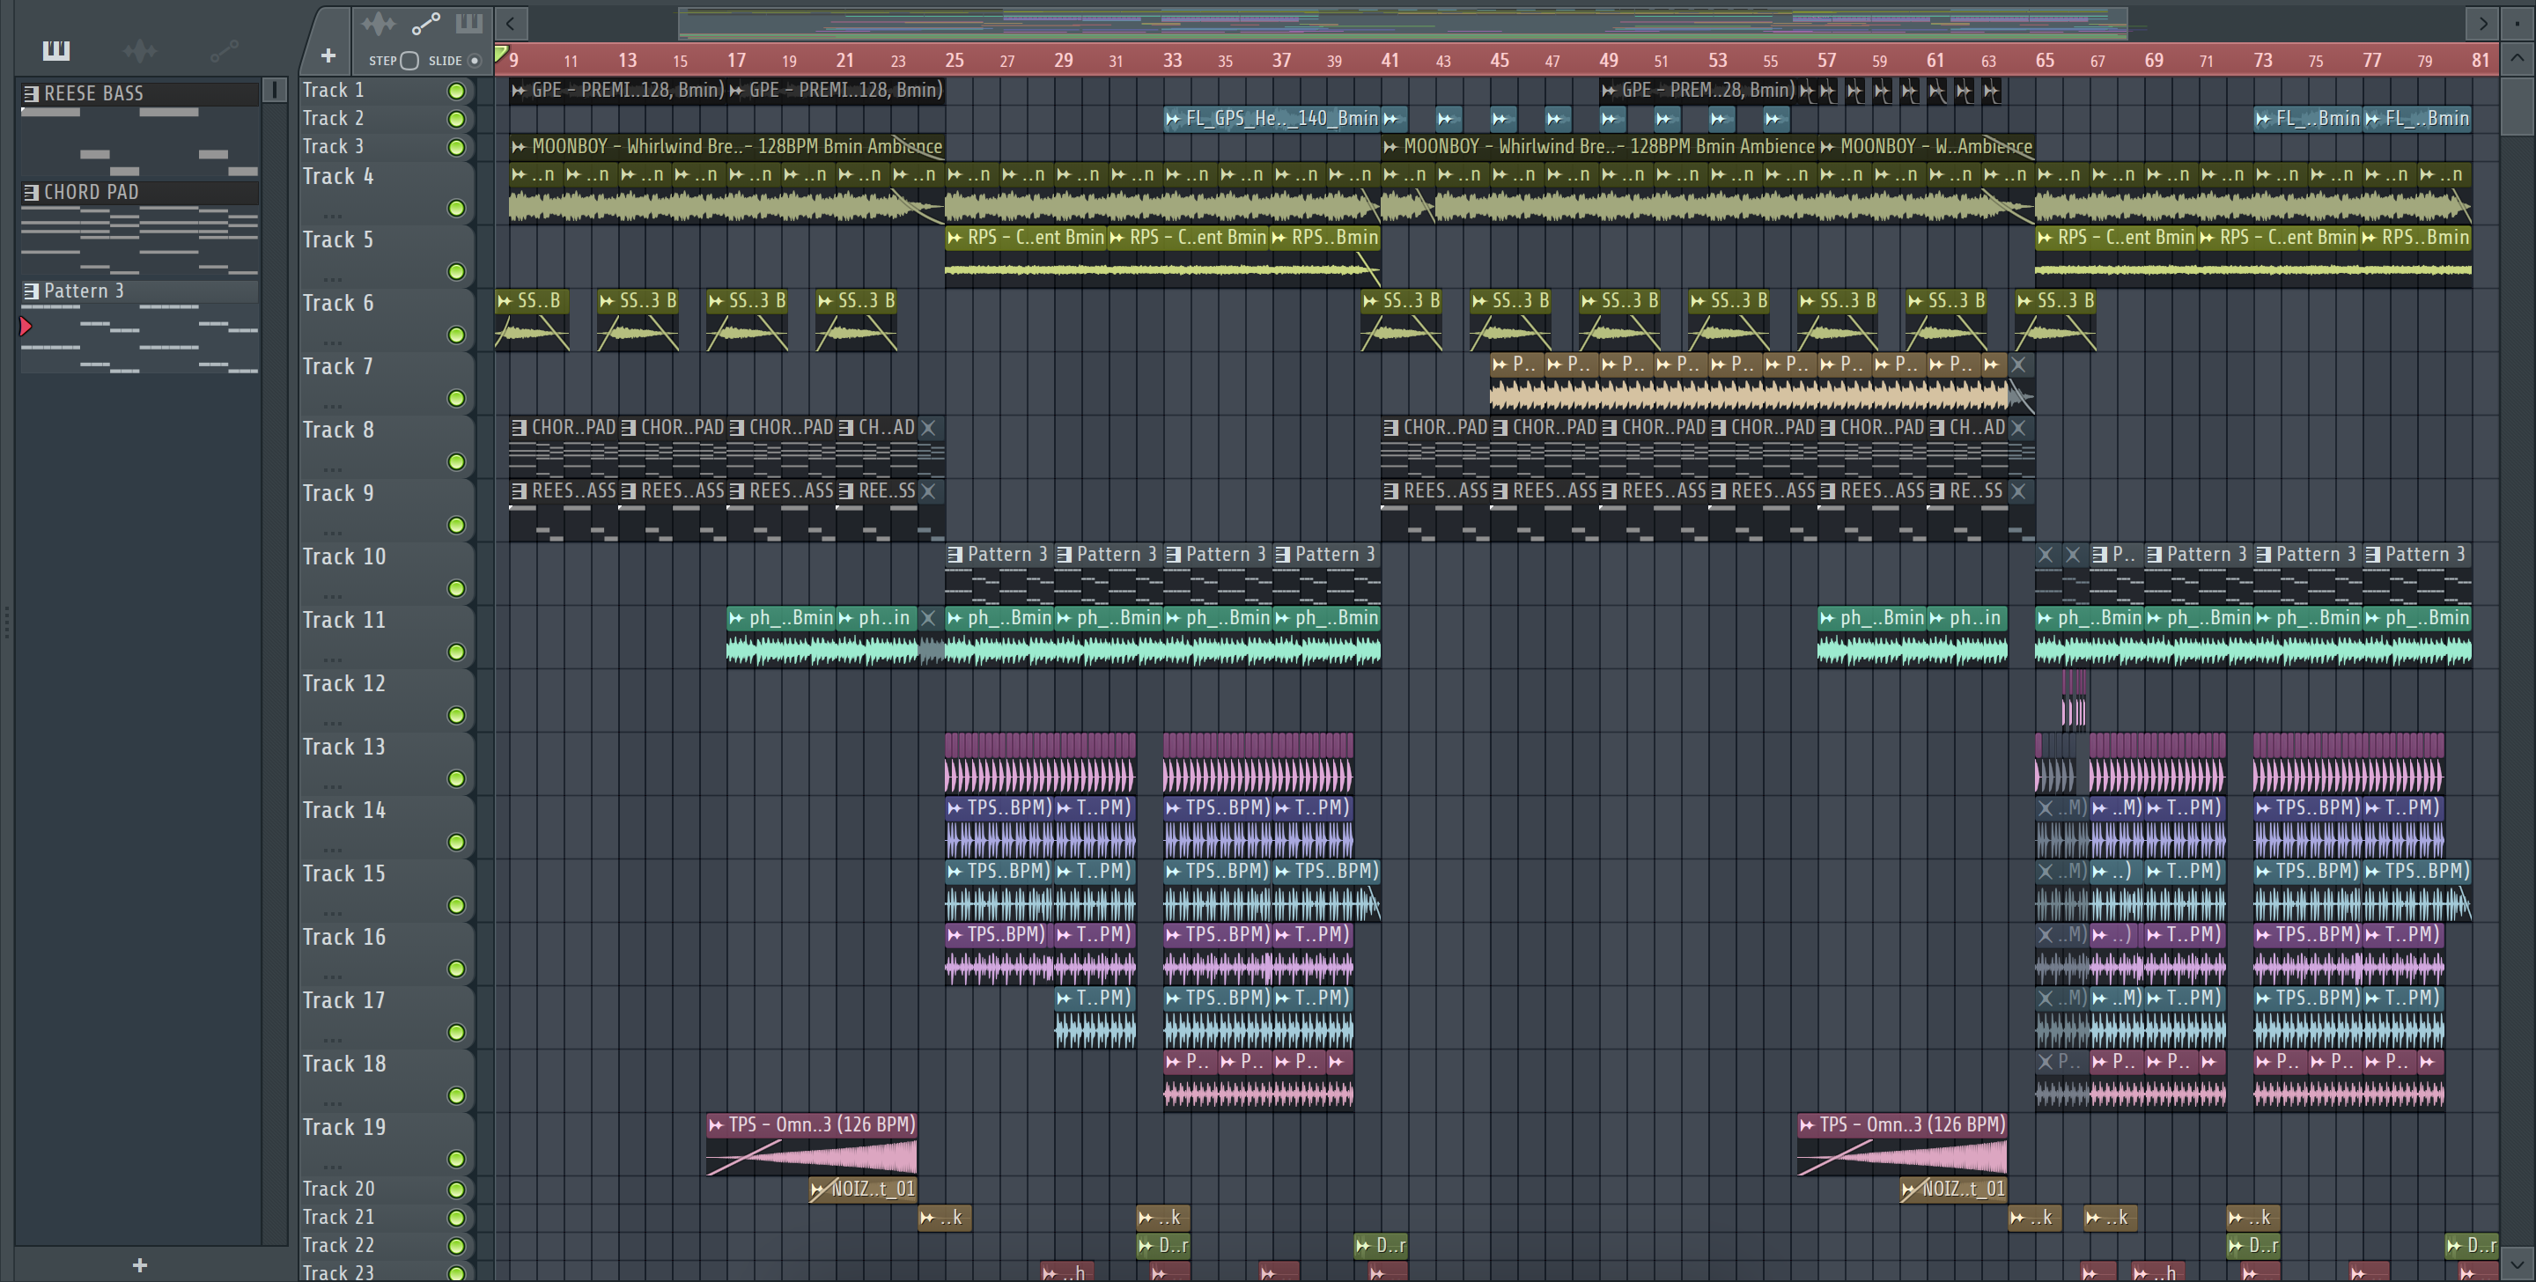Viewport: 2536px width, 1282px height.
Task: Open clip menu of first SS..B clip
Action: 505,300
